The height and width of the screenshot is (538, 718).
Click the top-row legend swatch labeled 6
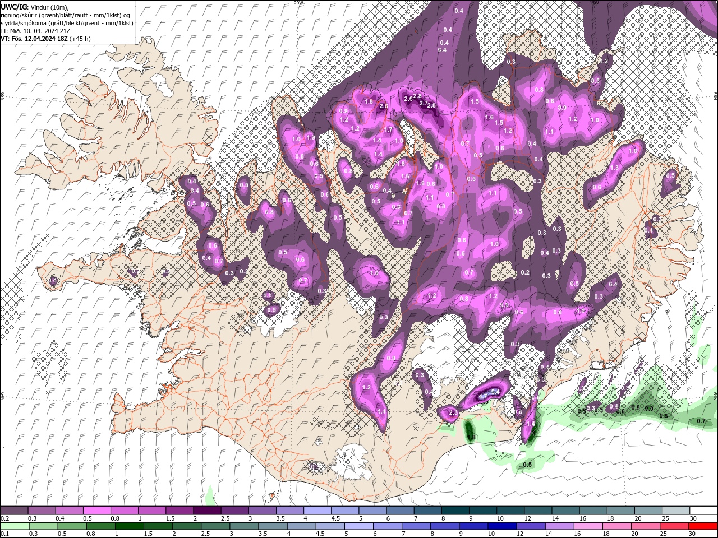coord(401,511)
